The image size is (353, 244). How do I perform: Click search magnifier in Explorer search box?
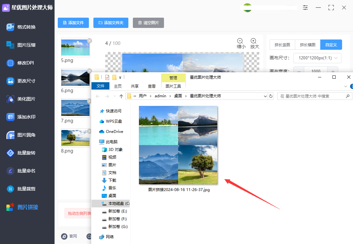(x=348, y=96)
